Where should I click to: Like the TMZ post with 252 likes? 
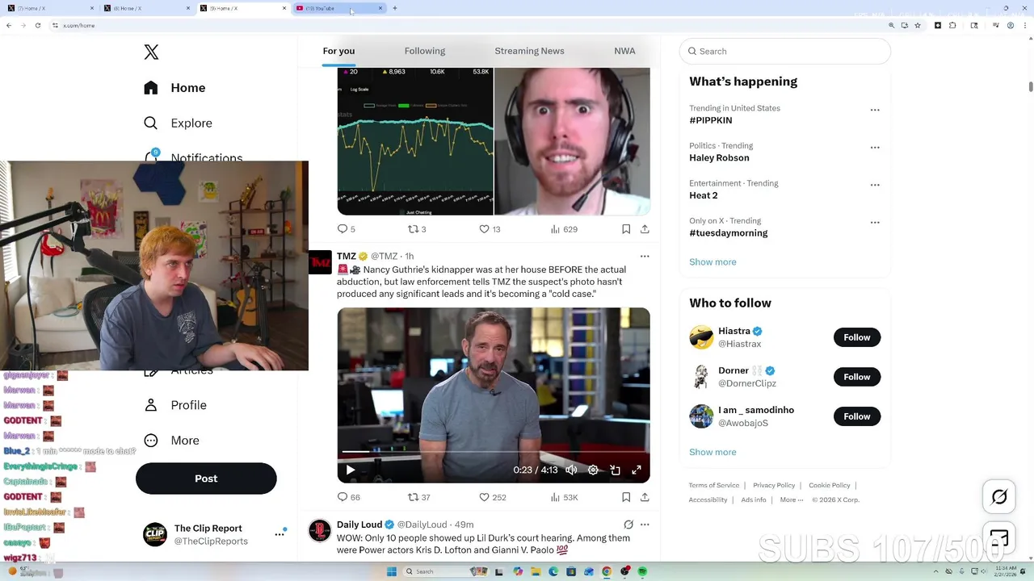pyautogui.click(x=492, y=497)
